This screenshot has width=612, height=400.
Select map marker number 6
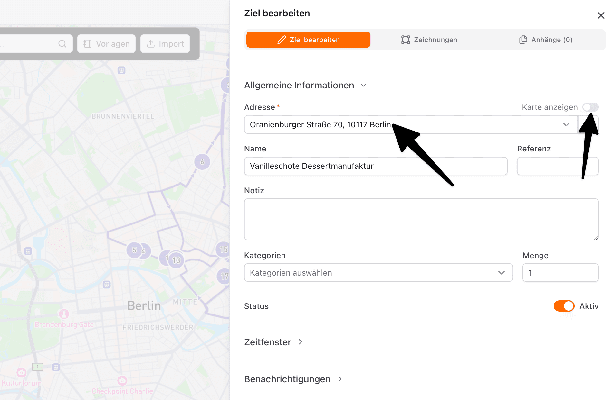click(202, 162)
